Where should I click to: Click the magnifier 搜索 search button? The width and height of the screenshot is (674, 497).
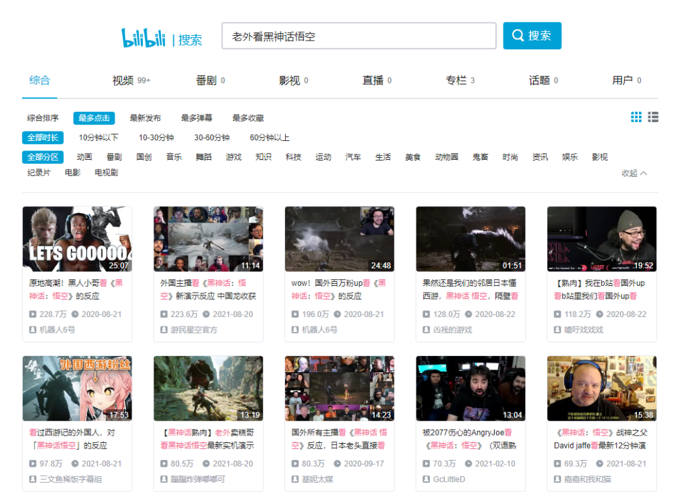point(532,36)
